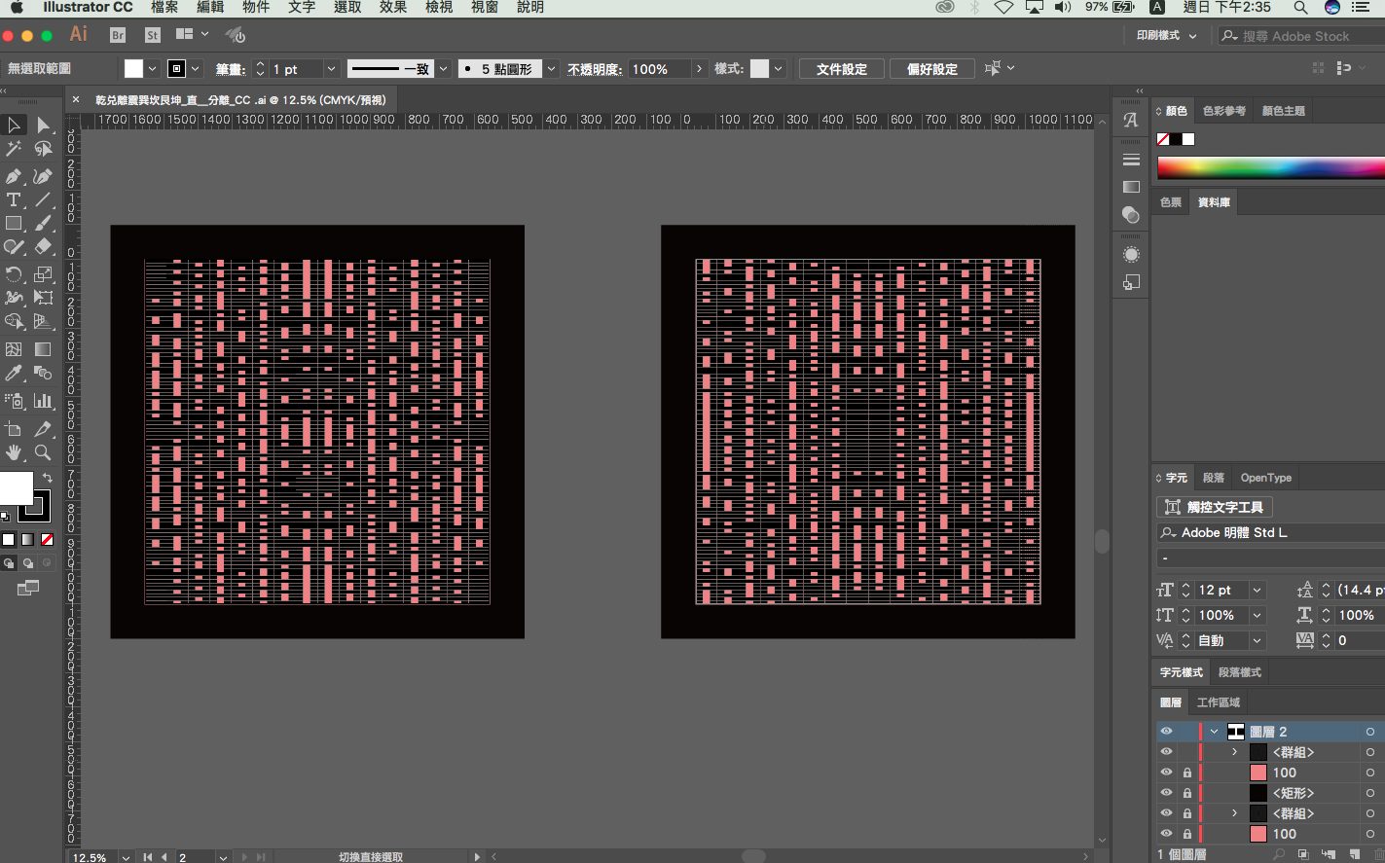The height and width of the screenshot is (863, 1385).
Task: Click the 偏好設定 button
Action: (932, 69)
